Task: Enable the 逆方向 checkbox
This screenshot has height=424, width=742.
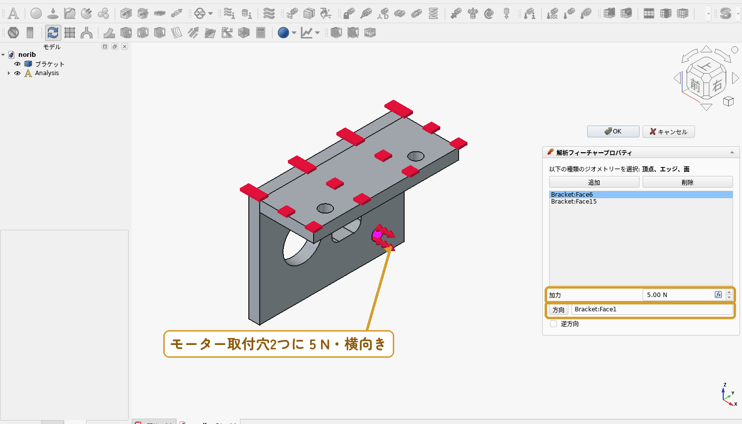Action: coord(554,324)
